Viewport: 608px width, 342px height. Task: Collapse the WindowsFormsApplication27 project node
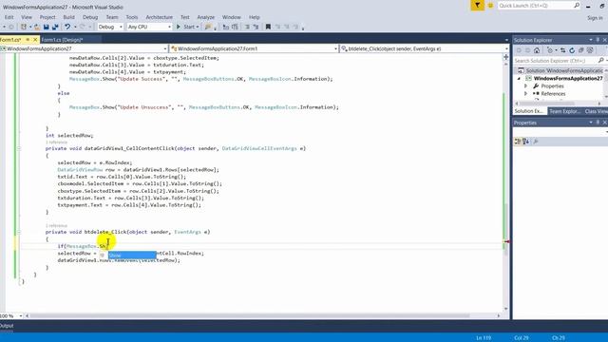pyautogui.click(x=520, y=78)
